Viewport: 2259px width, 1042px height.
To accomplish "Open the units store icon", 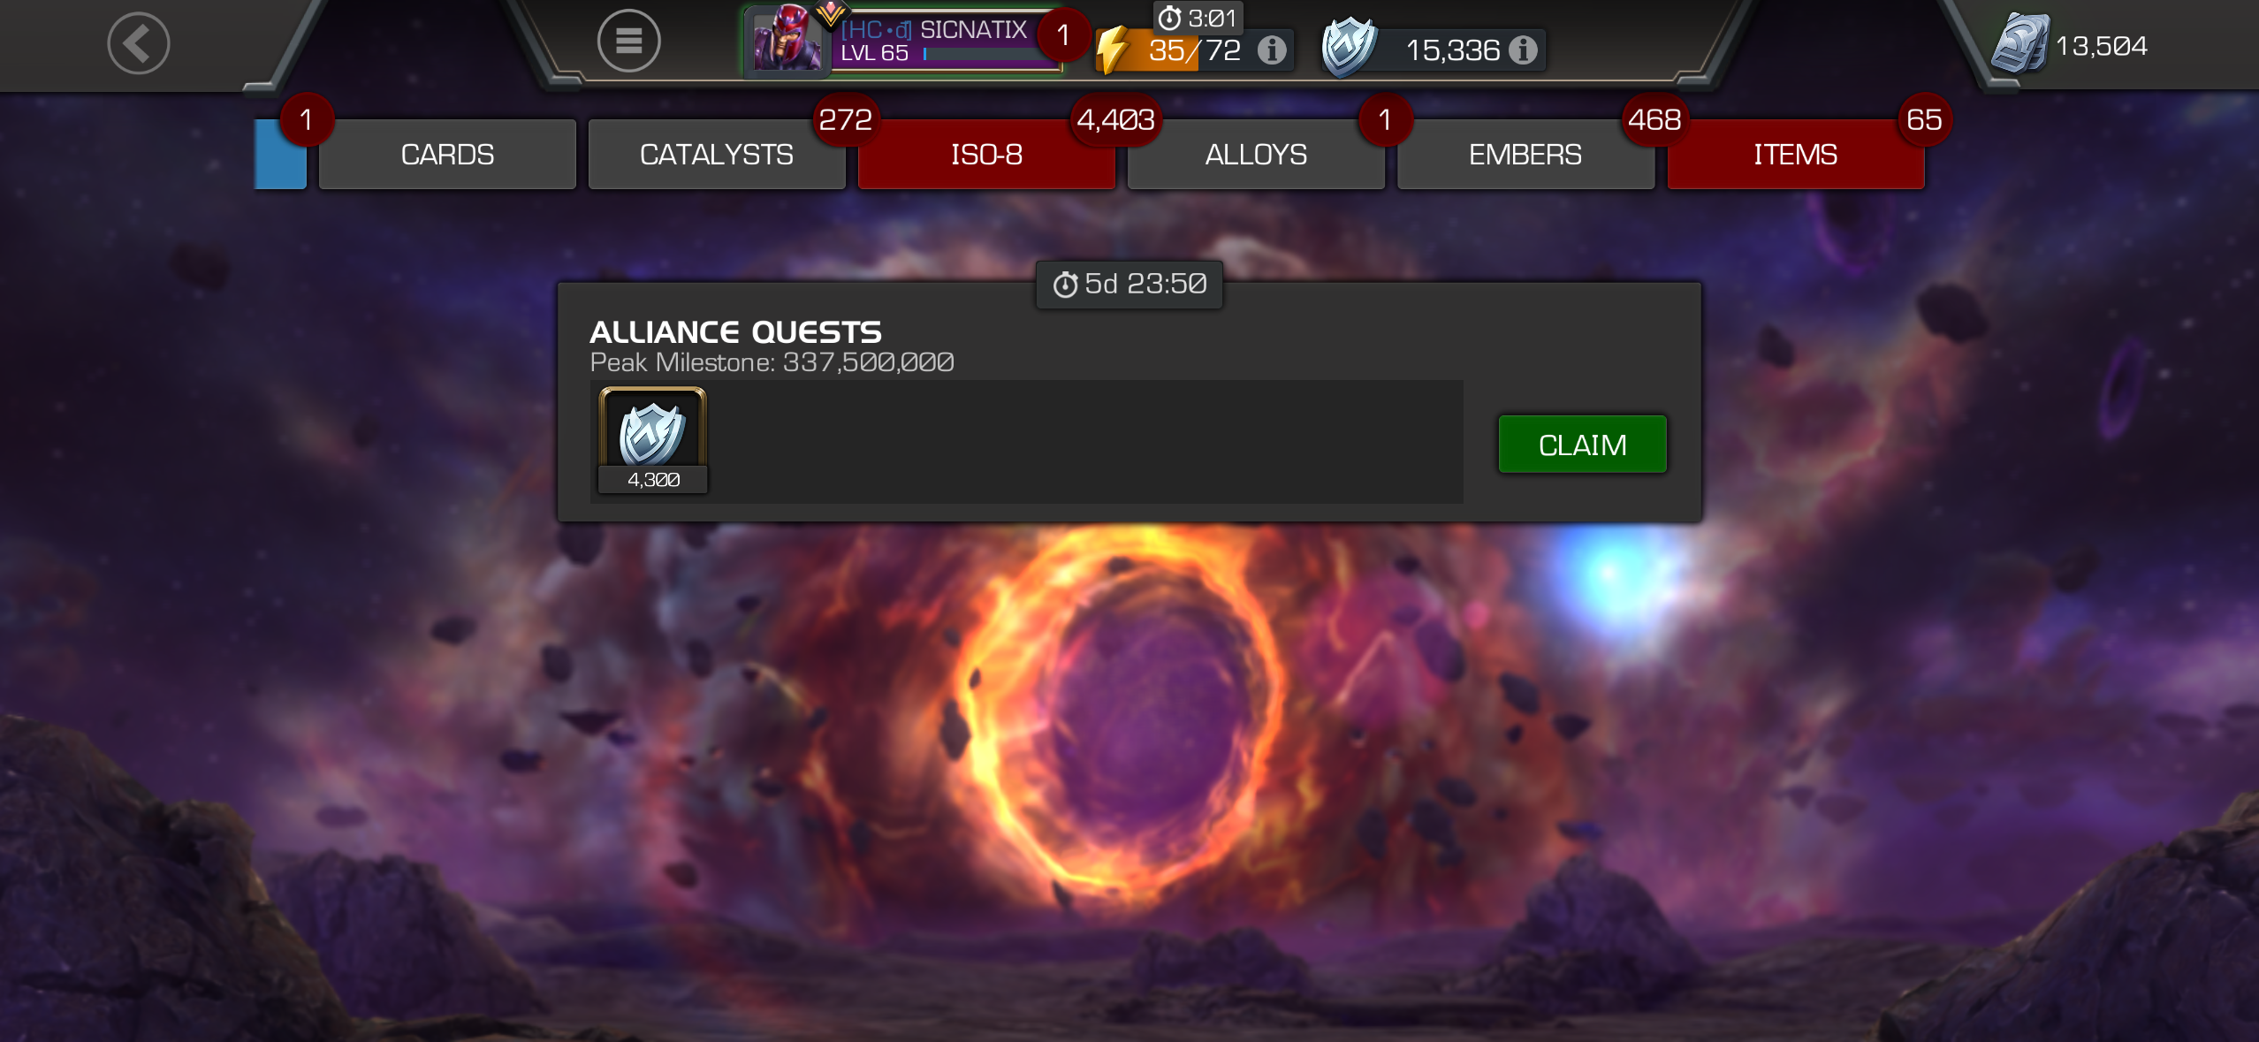I will pyautogui.click(x=2020, y=43).
